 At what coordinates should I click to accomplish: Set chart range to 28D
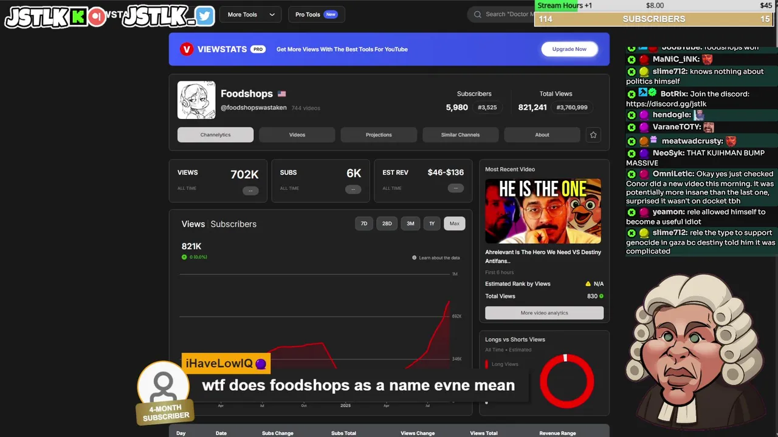pos(387,223)
